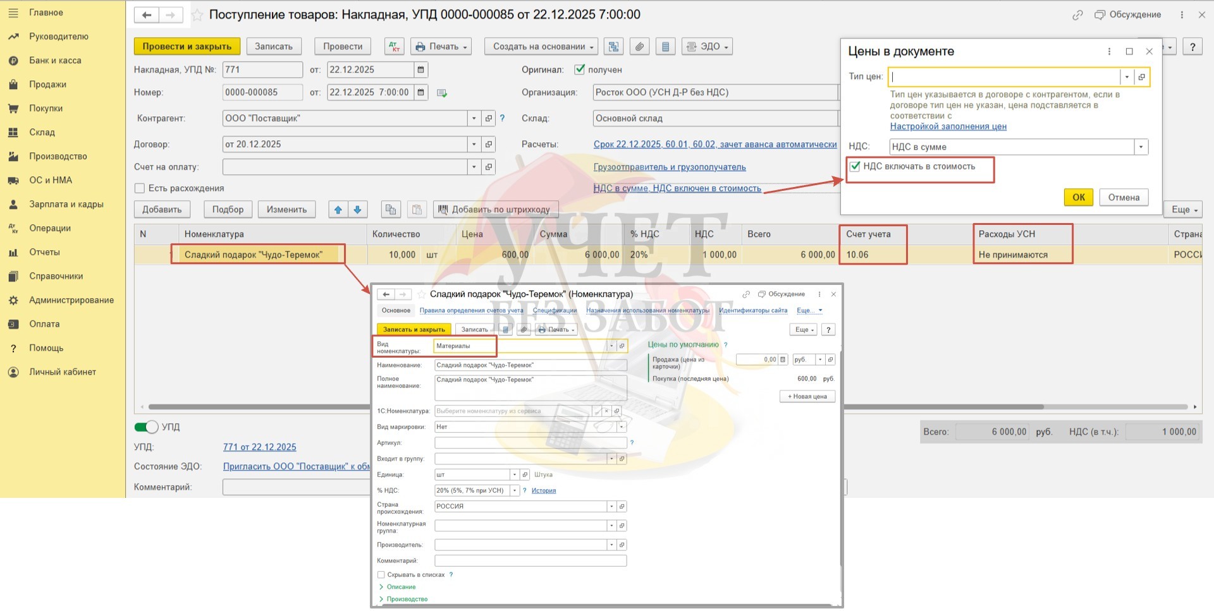Show Дт/Кт postings for the document
This screenshot has width=1214, height=611.
tap(394, 47)
